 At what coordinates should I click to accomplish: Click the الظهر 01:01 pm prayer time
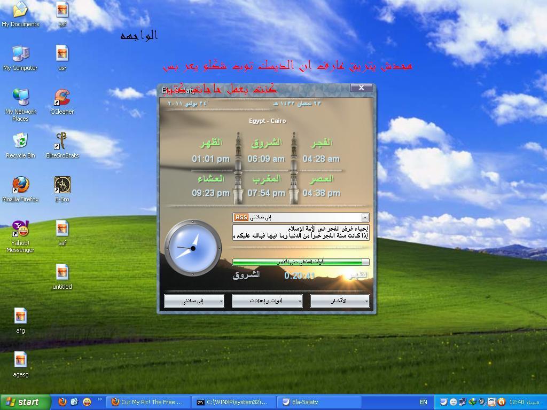(x=210, y=151)
